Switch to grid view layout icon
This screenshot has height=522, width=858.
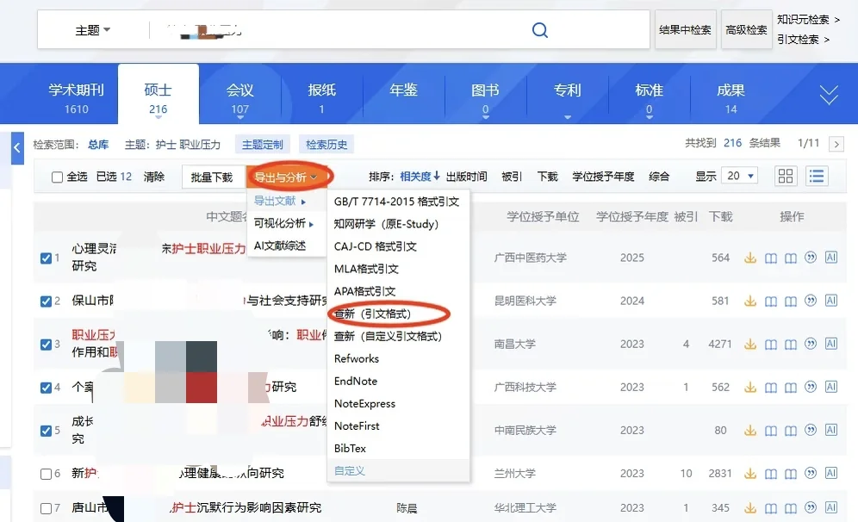point(785,176)
